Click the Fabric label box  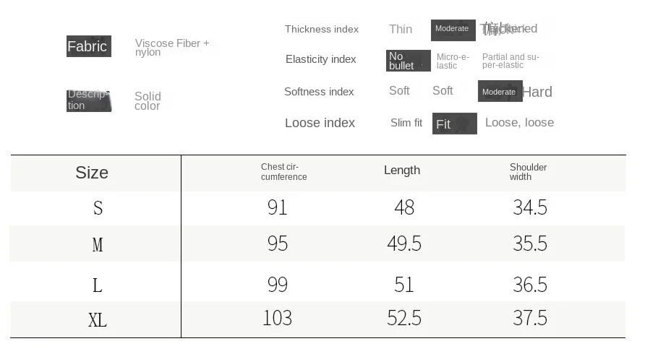pyautogui.click(x=89, y=46)
